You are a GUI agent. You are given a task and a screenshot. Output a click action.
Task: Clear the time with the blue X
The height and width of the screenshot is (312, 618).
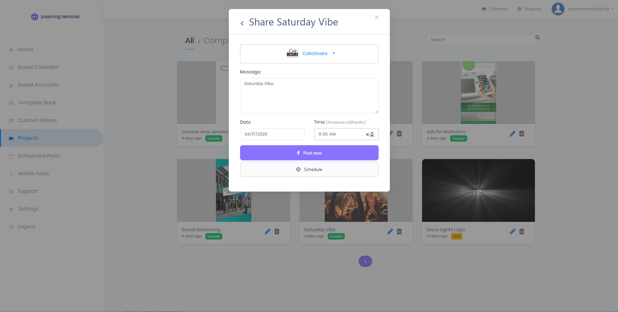pos(367,134)
